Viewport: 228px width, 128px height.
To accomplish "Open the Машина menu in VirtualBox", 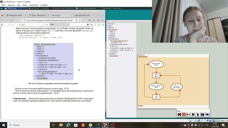I will click(x=11, y=5).
